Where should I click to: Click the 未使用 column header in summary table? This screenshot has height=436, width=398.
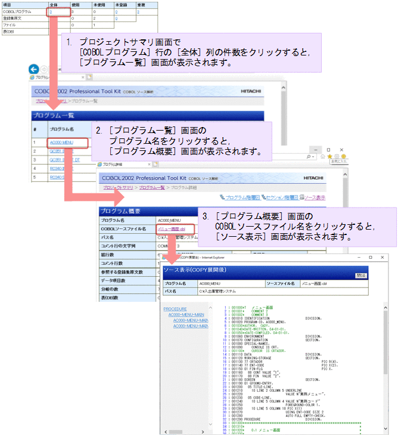click(99, 5)
